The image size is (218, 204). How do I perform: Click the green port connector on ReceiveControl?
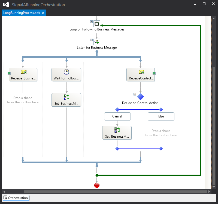coord(154,73)
